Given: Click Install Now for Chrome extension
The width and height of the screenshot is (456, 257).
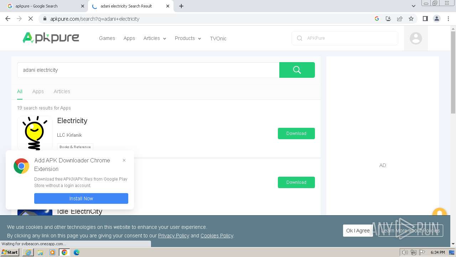Looking at the screenshot, I should pos(81,198).
